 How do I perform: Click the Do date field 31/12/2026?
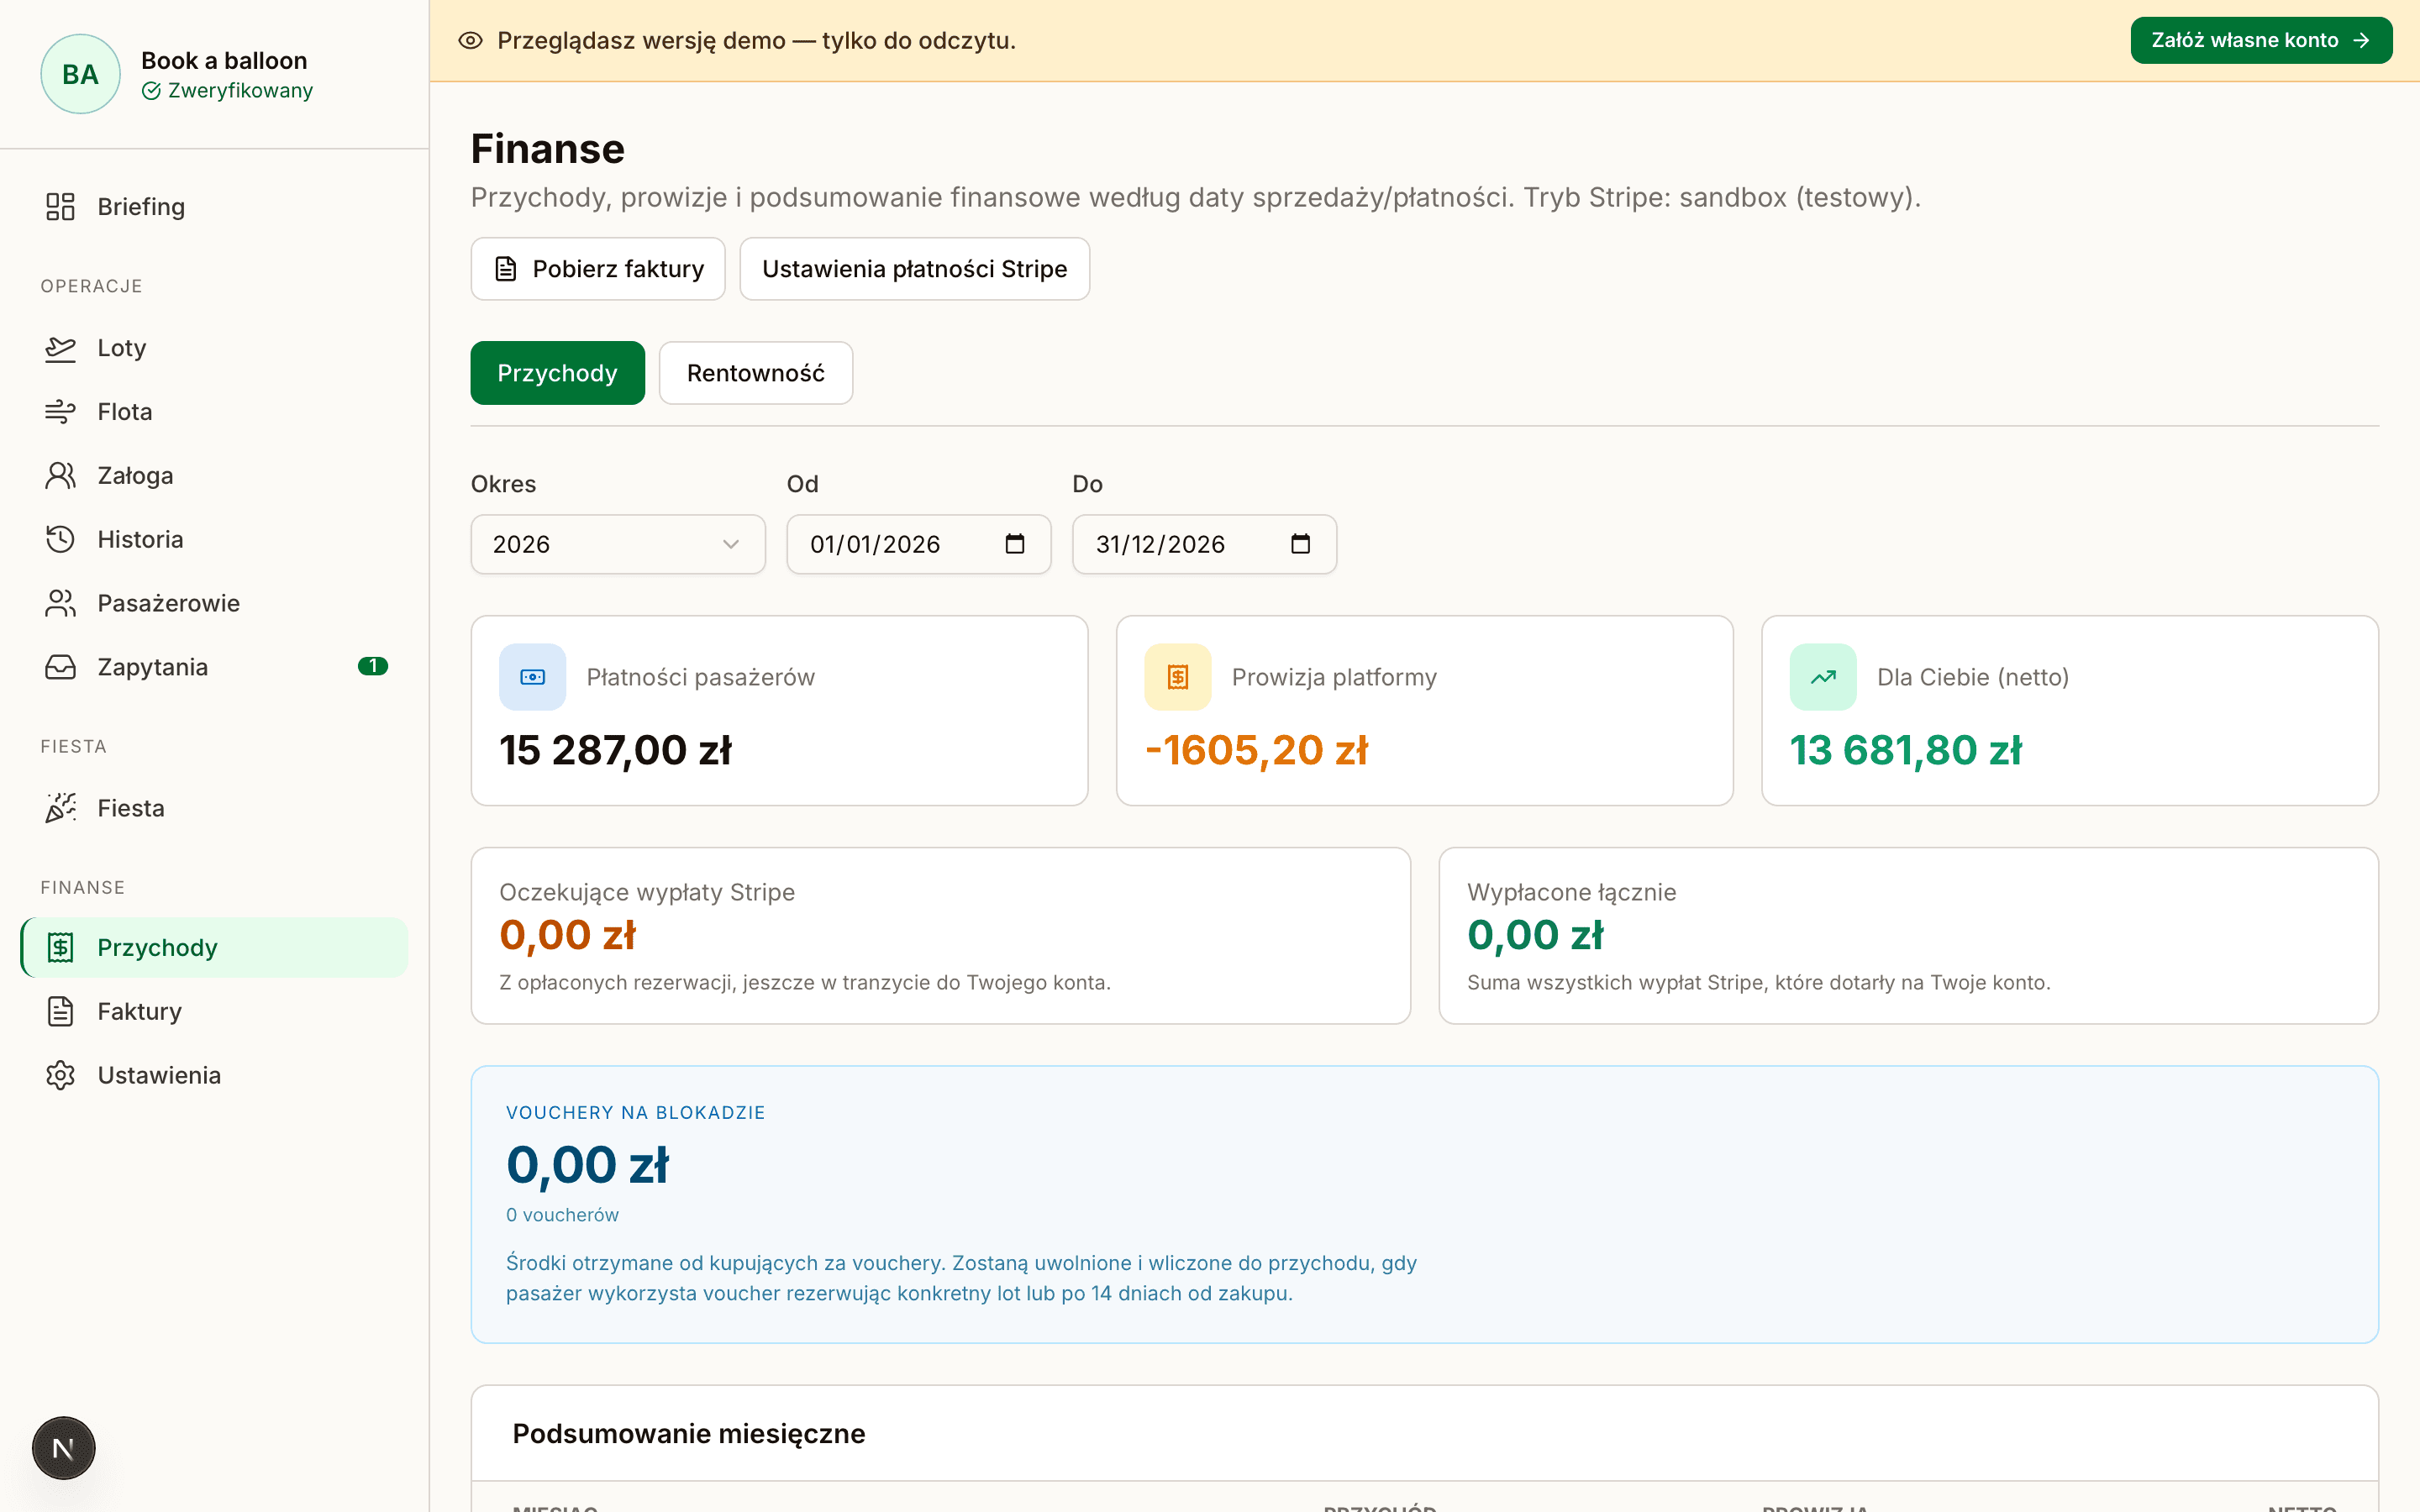click(x=1204, y=544)
